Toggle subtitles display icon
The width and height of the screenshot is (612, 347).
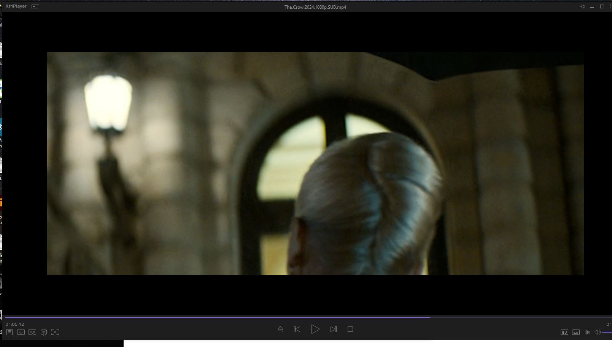[x=576, y=332]
